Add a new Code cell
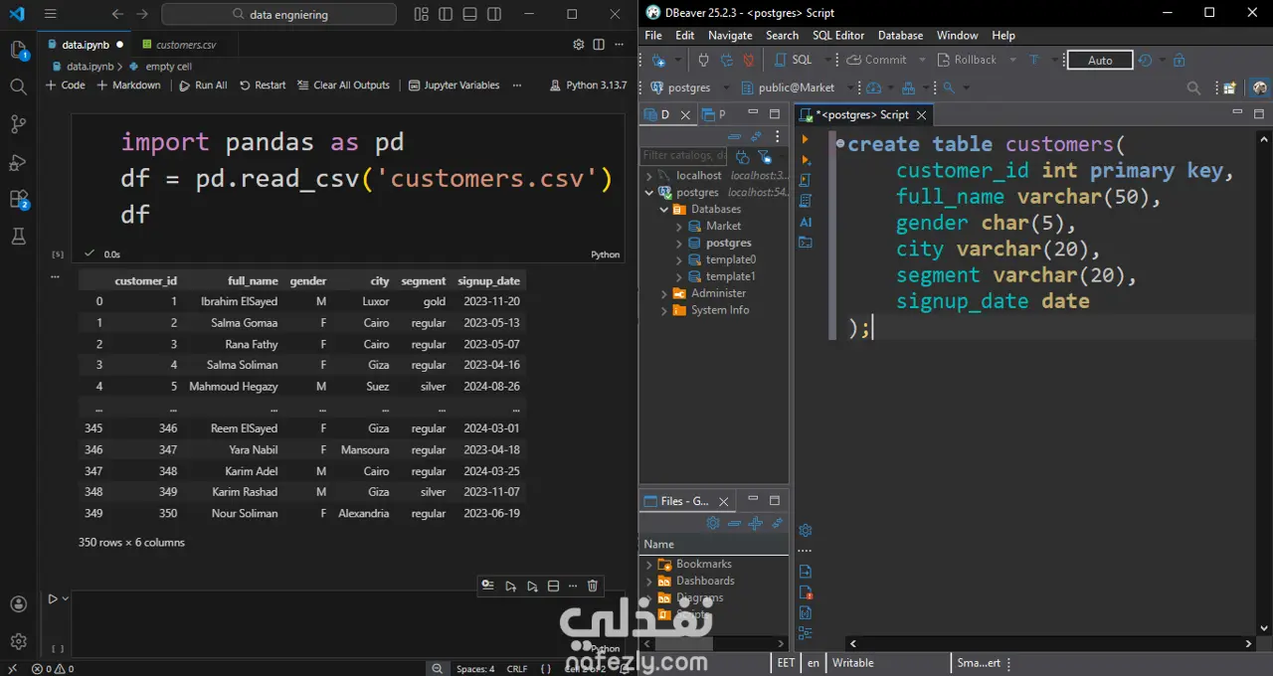Image resolution: width=1273 pixels, height=676 pixels. [66, 85]
